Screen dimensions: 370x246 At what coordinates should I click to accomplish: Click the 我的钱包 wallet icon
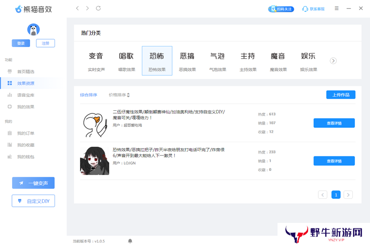(10, 156)
